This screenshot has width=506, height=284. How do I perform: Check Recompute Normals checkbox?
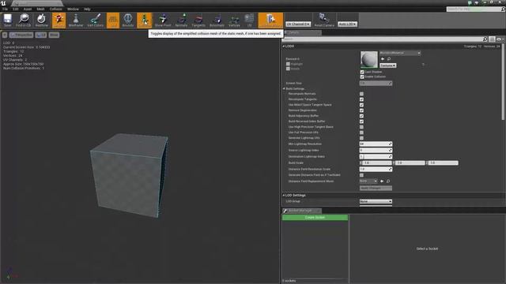tap(361, 94)
